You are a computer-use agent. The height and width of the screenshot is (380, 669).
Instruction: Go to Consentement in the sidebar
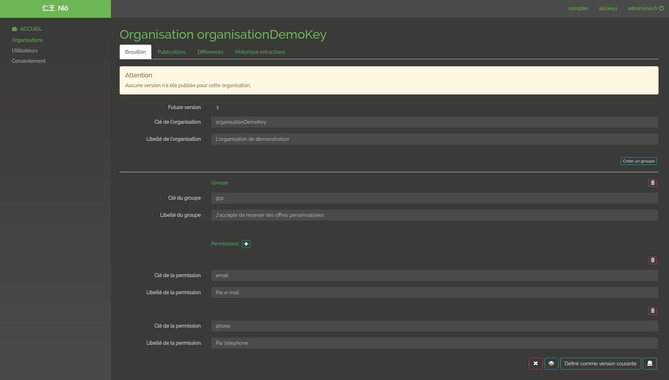pos(29,61)
